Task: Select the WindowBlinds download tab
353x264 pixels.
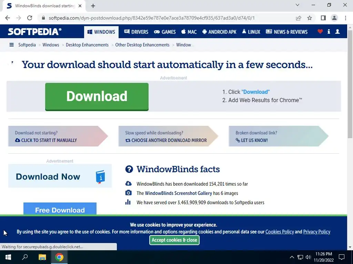Action: tap(44, 6)
